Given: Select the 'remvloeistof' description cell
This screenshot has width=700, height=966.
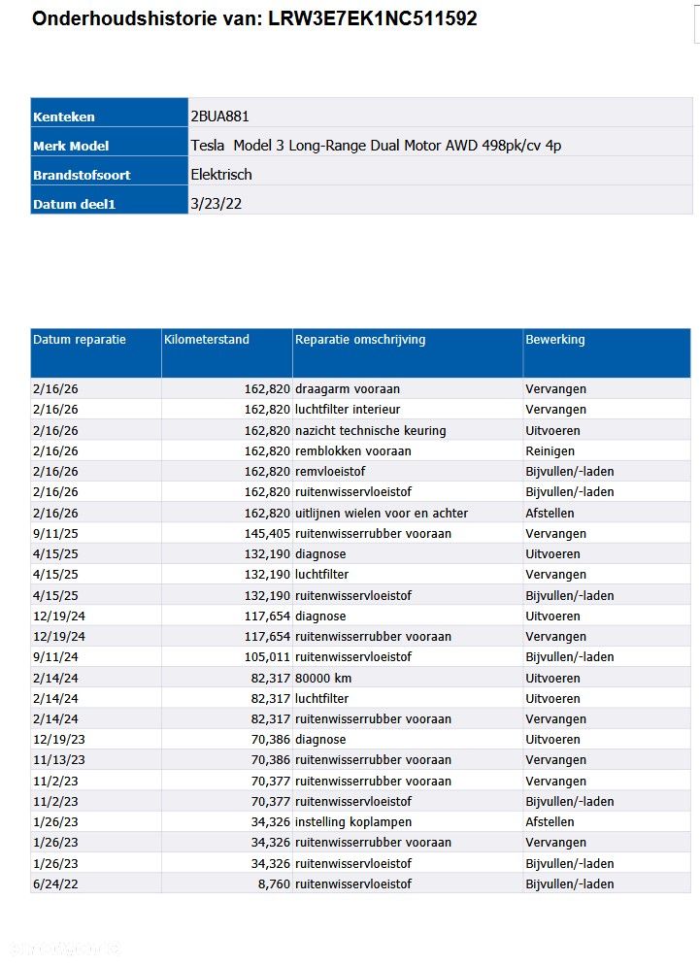Looking at the screenshot, I should point(408,471).
